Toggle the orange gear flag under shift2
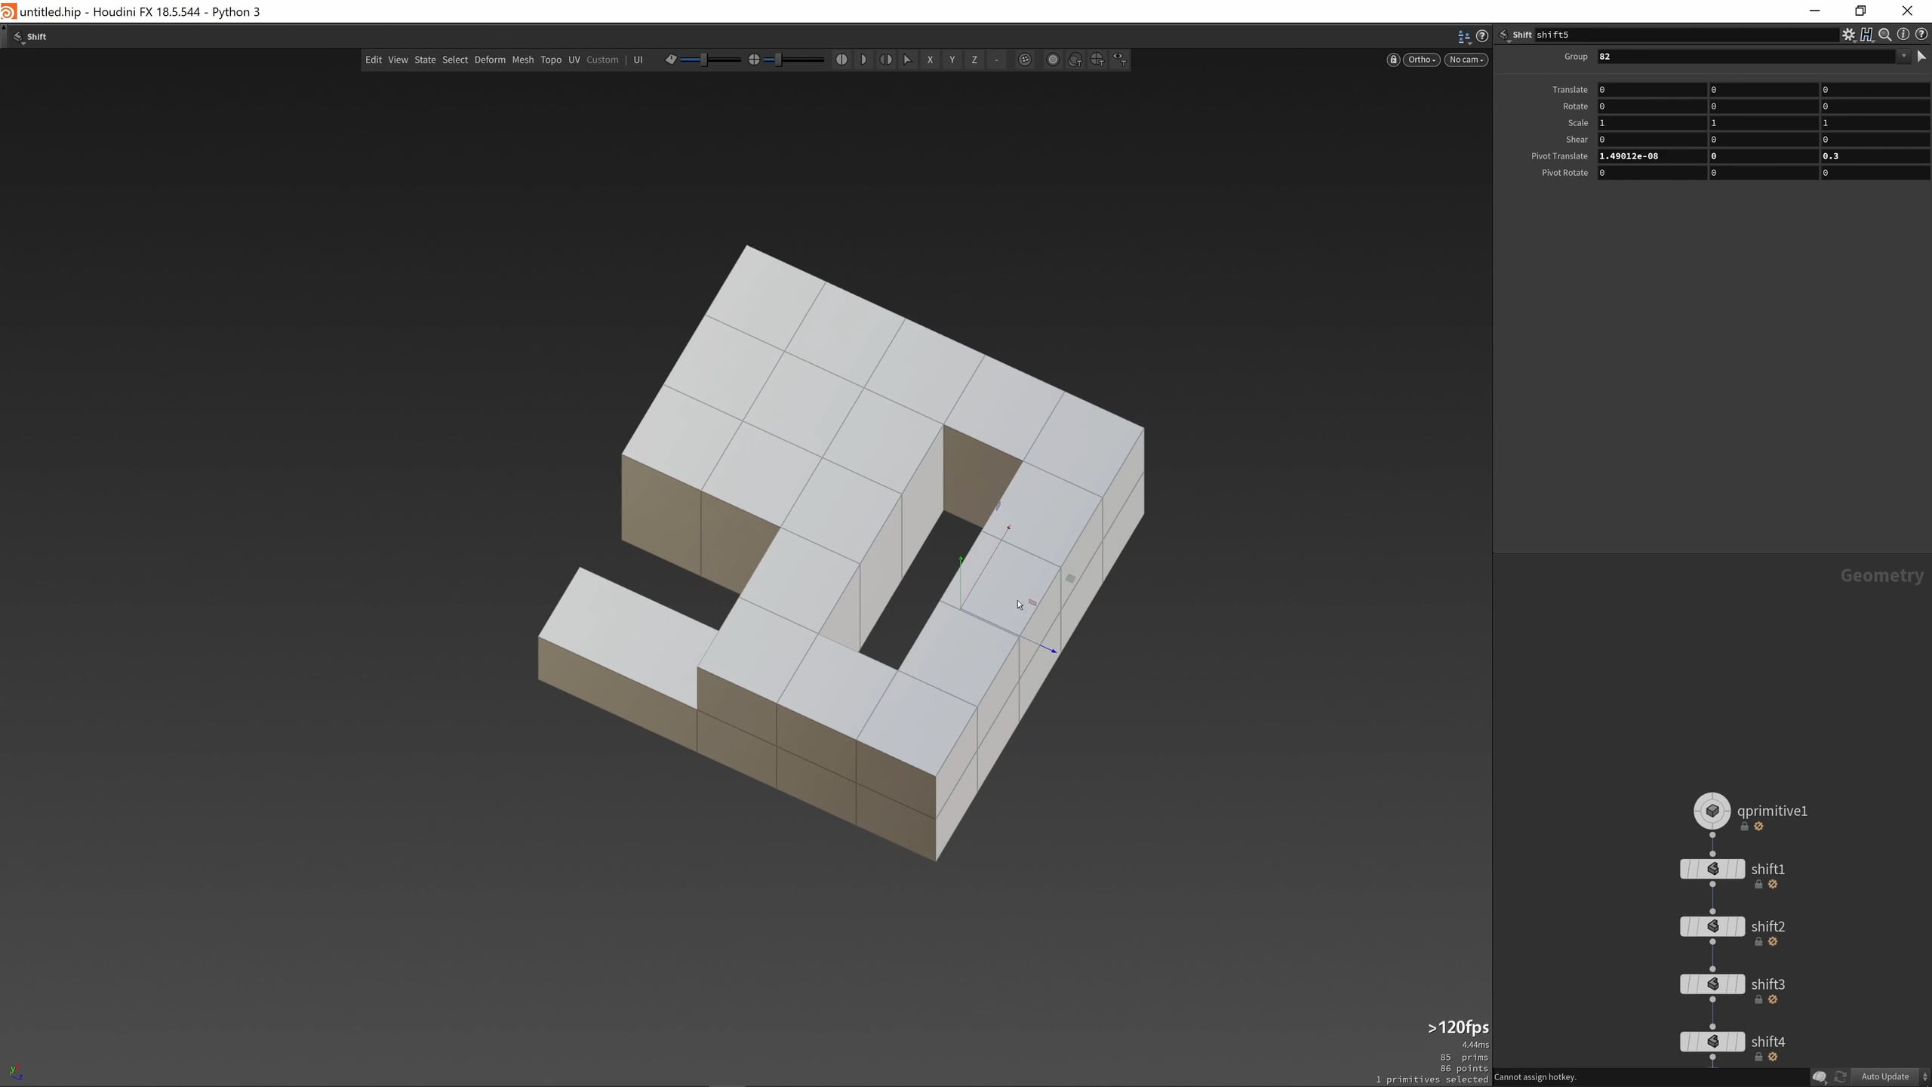Screen dimensions: 1932x1087 coord(1773,942)
